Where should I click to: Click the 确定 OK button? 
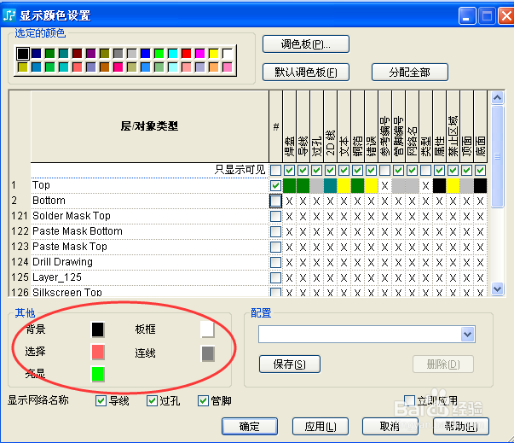point(249,426)
